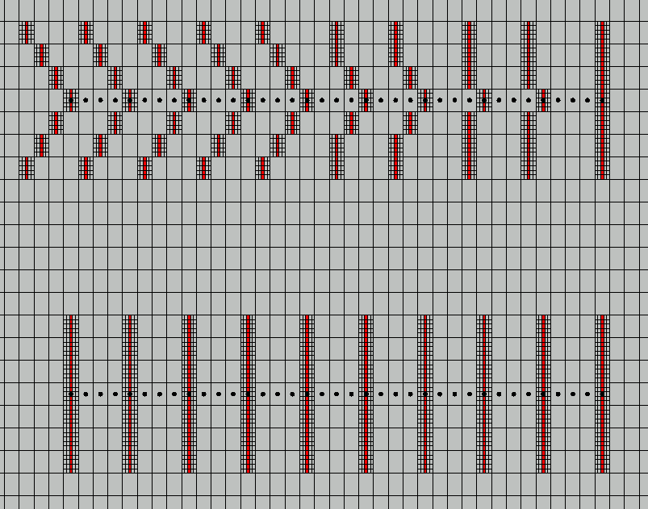Click the last dot of the upper dotted line
The height and width of the screenshot is (509, 648).
[x=603, y=100]
